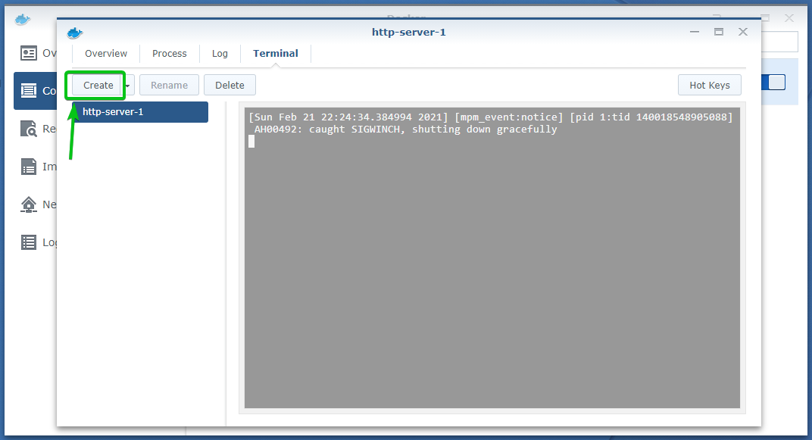
Task: Open Overview icon in Docker sidebar
Action: [x=29, y=53]
